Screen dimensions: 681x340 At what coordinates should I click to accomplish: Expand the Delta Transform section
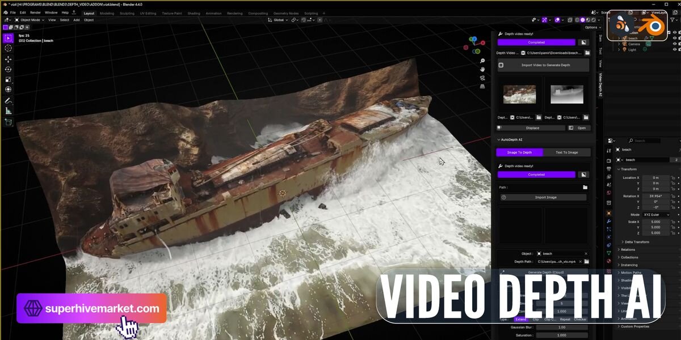[636, 242]
